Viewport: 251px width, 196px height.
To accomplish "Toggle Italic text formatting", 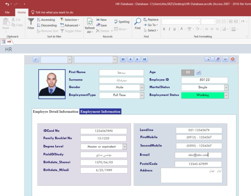I will coord(169,29).
